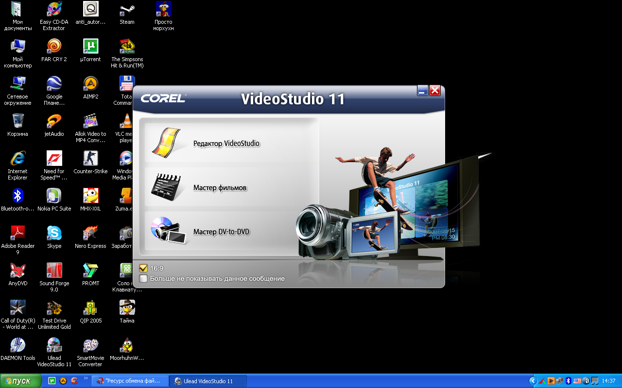
Task: Open Сетевое окружение icon
Action: click(17, 91)
